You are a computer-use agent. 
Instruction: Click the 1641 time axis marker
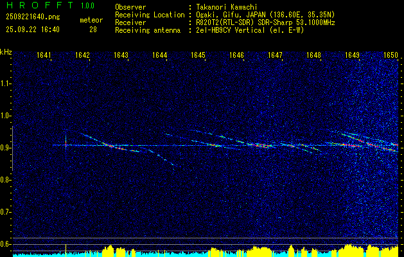pos(44,55)
